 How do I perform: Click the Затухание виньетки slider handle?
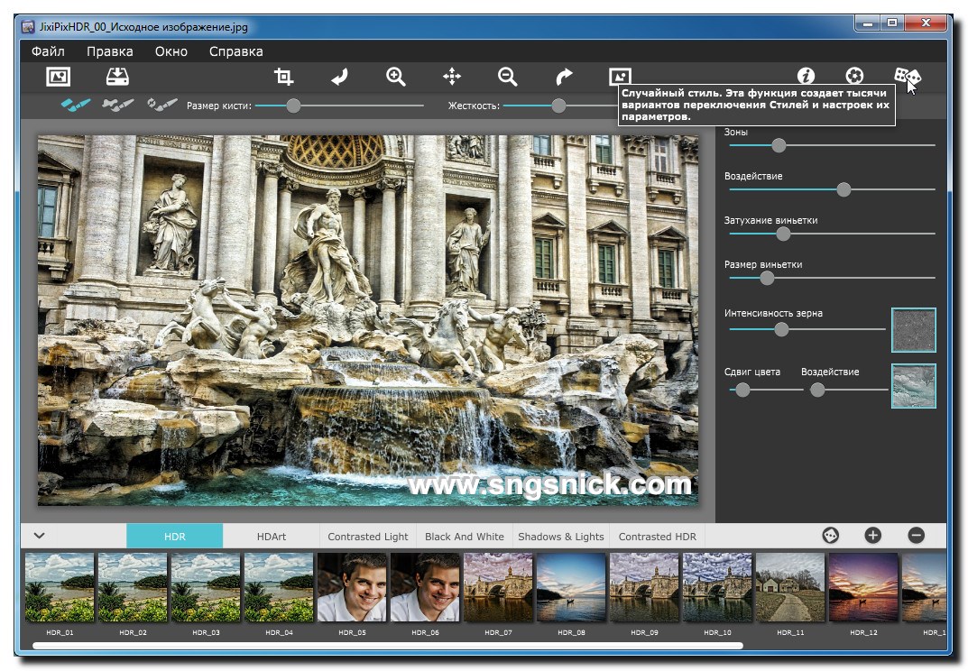(x=783, y=234)
